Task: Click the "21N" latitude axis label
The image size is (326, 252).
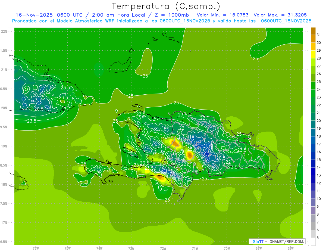Action: 4,70
